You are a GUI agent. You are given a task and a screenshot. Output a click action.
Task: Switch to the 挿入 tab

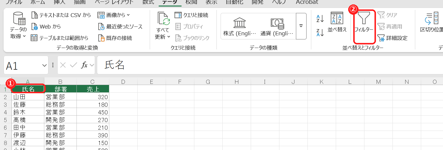59,2
